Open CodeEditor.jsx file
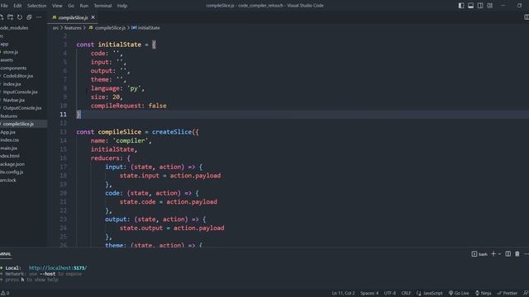Viewport: 529px width, 297px height. 18,76
